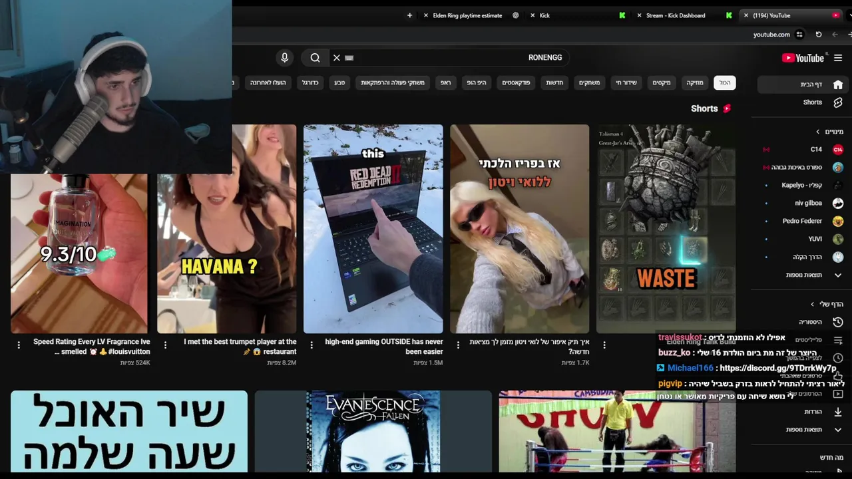The height and width of the screenshot is (479, 852).
Task: Open the Louis Vuitton Paris short thumbnail
Action: 519,228
